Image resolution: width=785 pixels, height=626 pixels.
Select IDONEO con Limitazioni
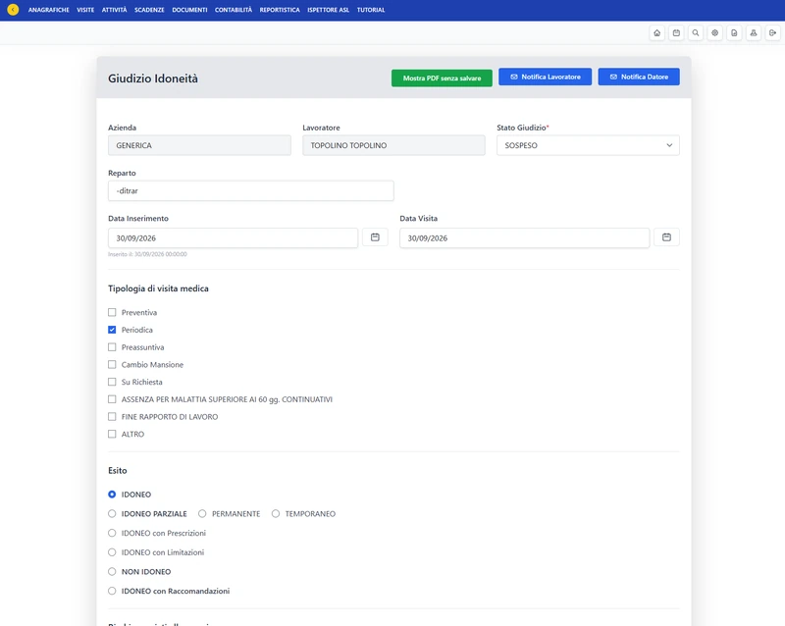pos(112,552)
